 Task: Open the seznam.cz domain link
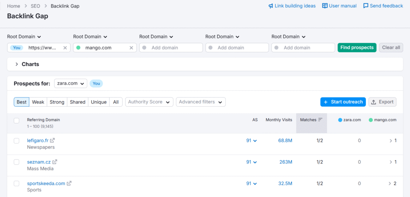39,162
